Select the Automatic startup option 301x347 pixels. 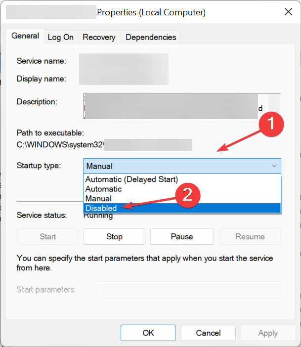103,189
